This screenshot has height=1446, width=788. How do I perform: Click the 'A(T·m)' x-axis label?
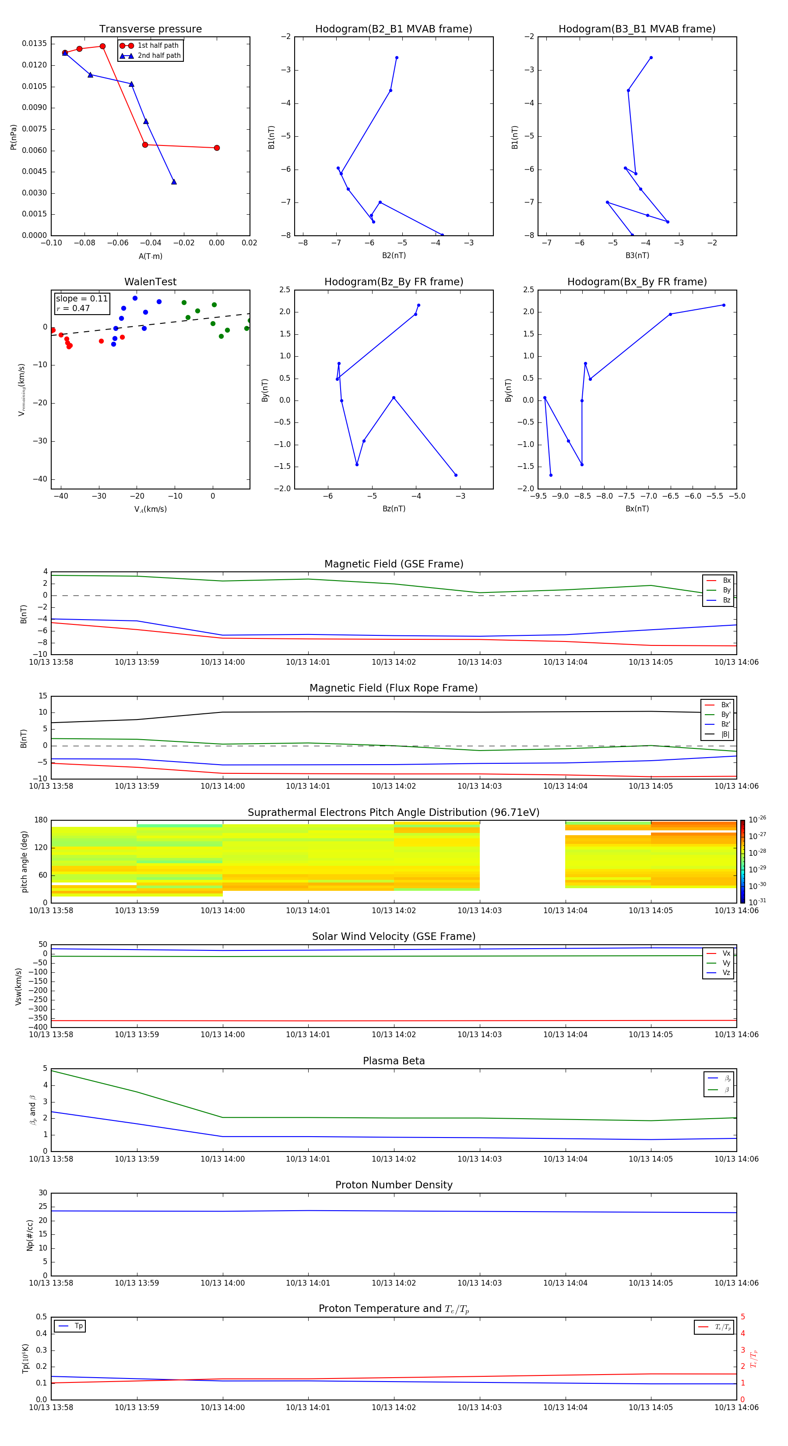coord(150,256)
